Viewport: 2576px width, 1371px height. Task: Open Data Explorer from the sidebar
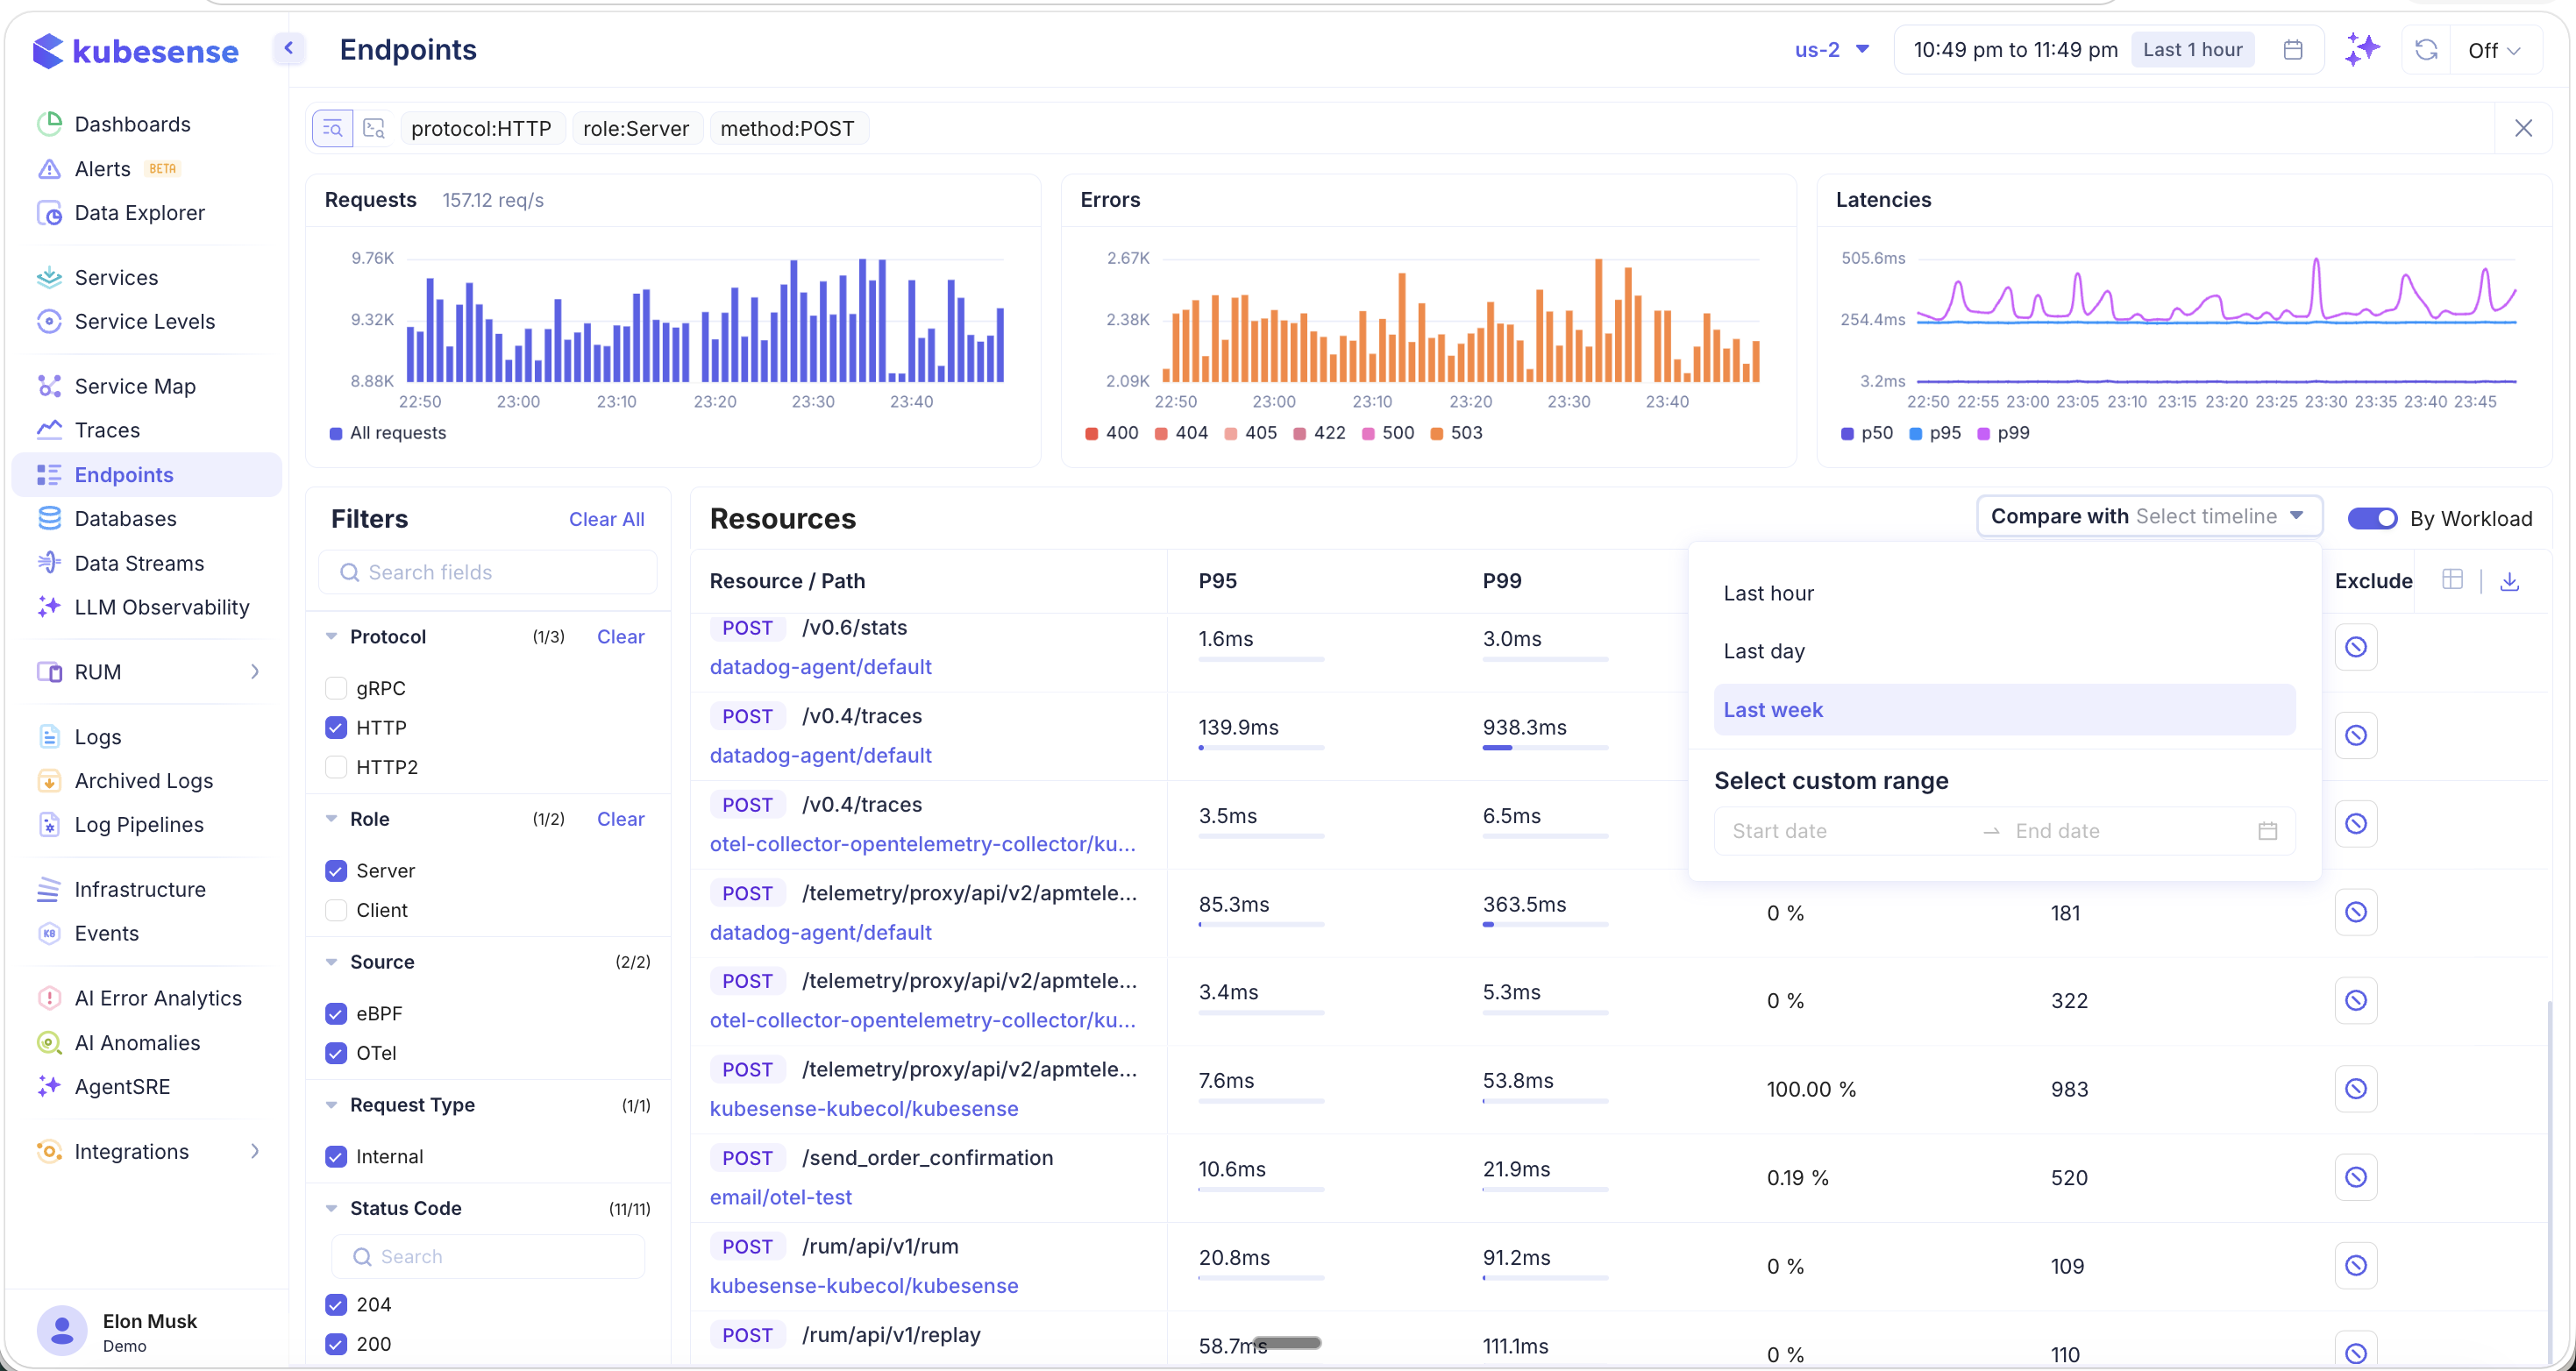(140, 212)
